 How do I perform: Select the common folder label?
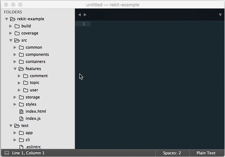(x=34, y=47)
